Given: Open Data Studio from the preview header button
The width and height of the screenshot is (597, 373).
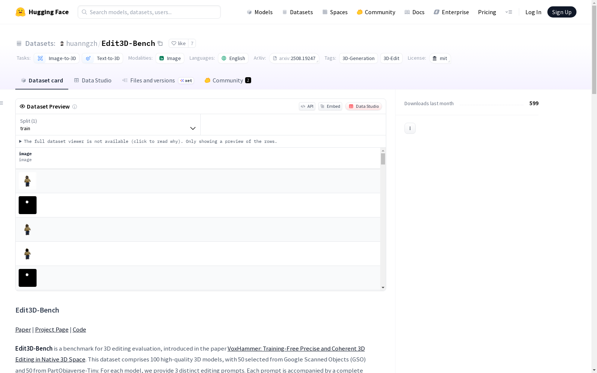Looking at the screenshot, I should tap(364, 106).
